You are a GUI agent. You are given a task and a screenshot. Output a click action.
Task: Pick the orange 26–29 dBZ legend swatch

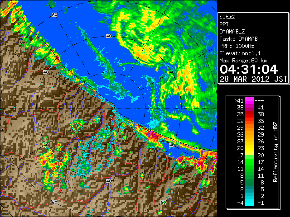(x=249, y=135)
